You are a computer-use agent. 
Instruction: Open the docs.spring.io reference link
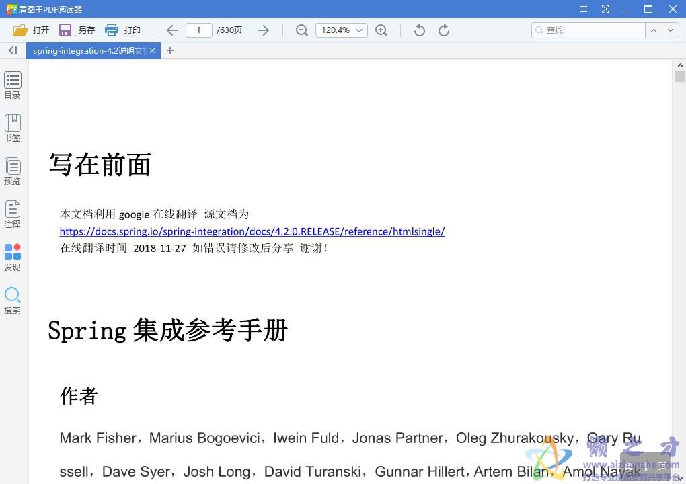(252, 231)
